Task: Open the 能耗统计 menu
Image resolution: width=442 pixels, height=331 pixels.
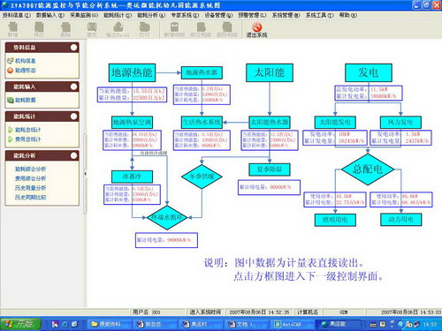Action: [118, 15]
